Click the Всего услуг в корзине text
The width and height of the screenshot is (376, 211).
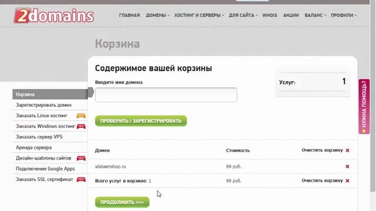pos(123,181)
